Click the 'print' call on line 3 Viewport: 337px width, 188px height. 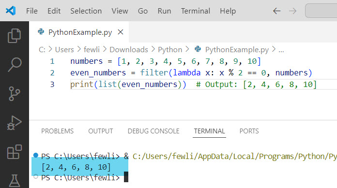point(82,85)
